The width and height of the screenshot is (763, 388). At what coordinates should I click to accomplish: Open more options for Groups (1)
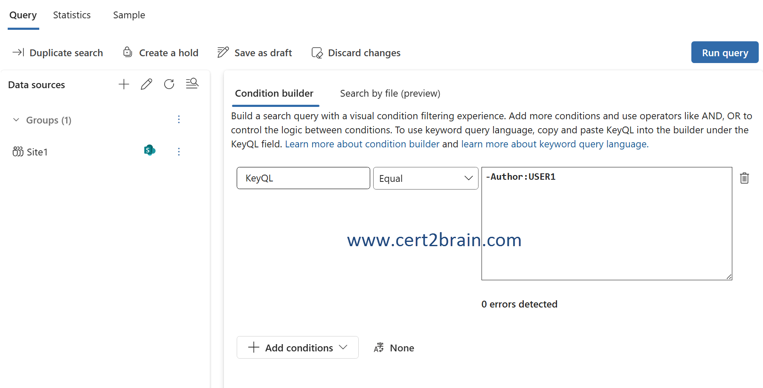(x=179, y=120)
